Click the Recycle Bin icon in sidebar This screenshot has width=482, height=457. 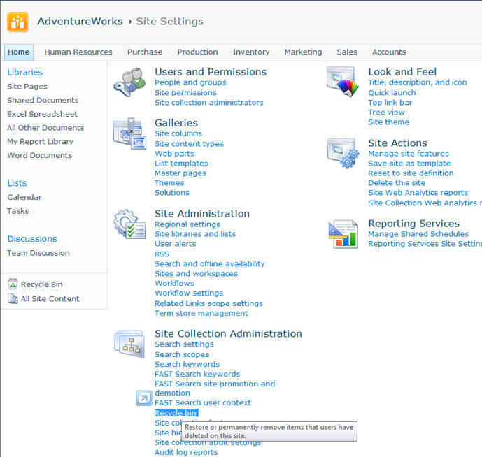point(13,284)
